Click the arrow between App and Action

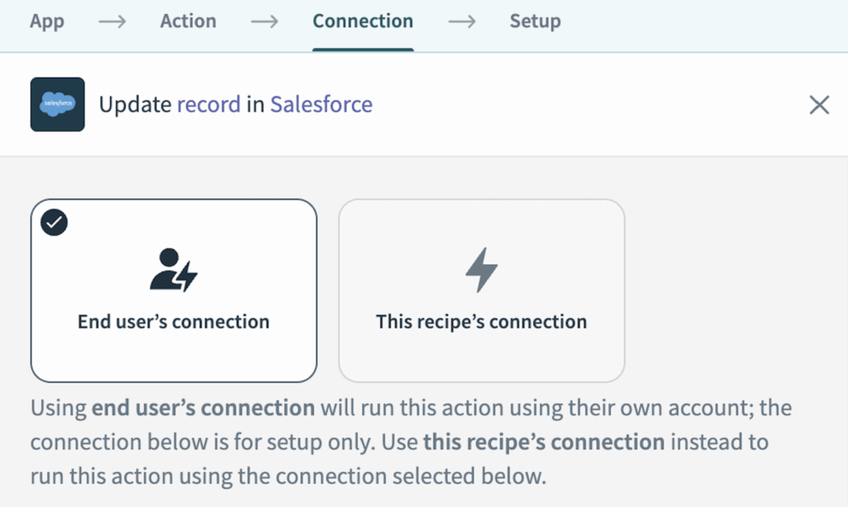(112, 22)
